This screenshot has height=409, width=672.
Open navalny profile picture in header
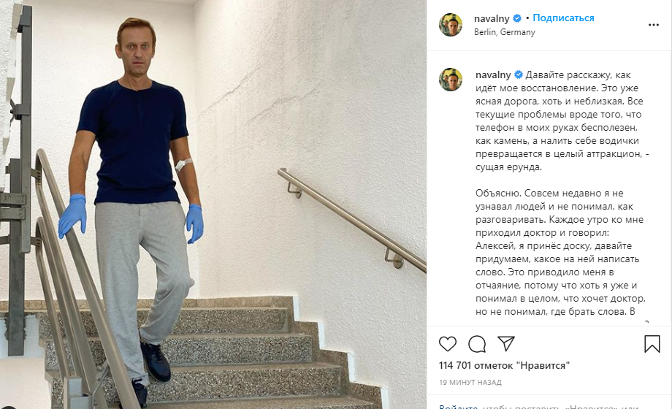click(x=451, y=25)
